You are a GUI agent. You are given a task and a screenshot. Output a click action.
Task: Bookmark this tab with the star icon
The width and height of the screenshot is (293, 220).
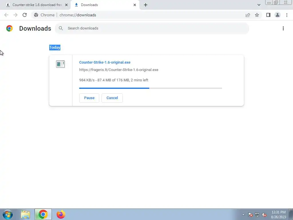tap(257, 15)
